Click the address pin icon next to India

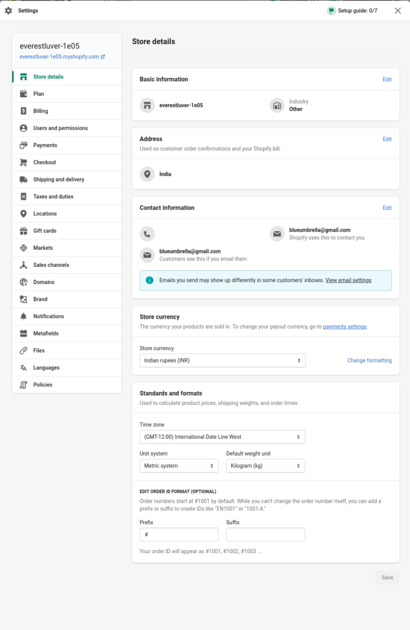(148, 174)
